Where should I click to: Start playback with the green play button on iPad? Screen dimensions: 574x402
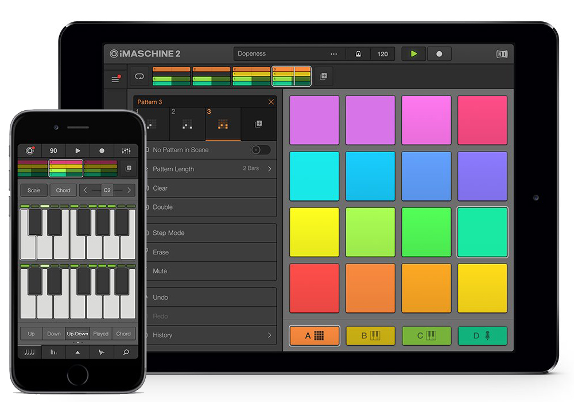pyautogui.click(x=414, y=54)
